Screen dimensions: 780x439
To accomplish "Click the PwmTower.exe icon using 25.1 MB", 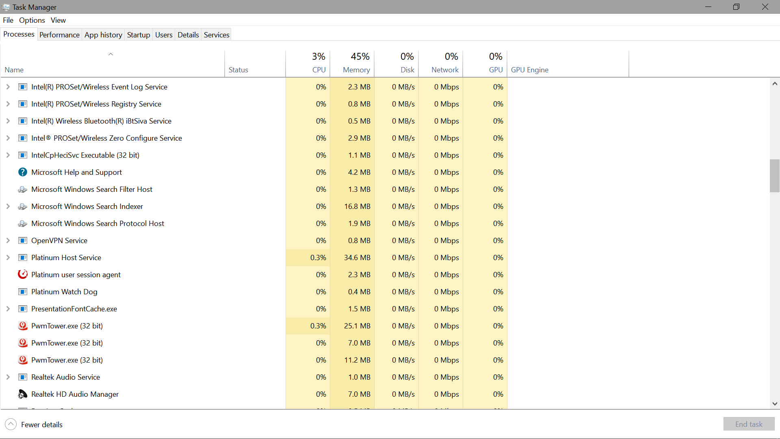I will [x=23, y=326].
